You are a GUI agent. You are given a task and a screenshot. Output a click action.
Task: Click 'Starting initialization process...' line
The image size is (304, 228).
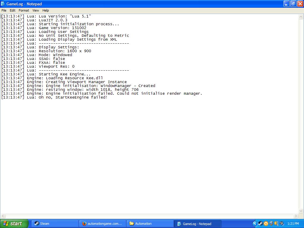point(60,24)
